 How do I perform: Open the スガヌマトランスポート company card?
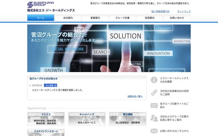coord(46,133)
